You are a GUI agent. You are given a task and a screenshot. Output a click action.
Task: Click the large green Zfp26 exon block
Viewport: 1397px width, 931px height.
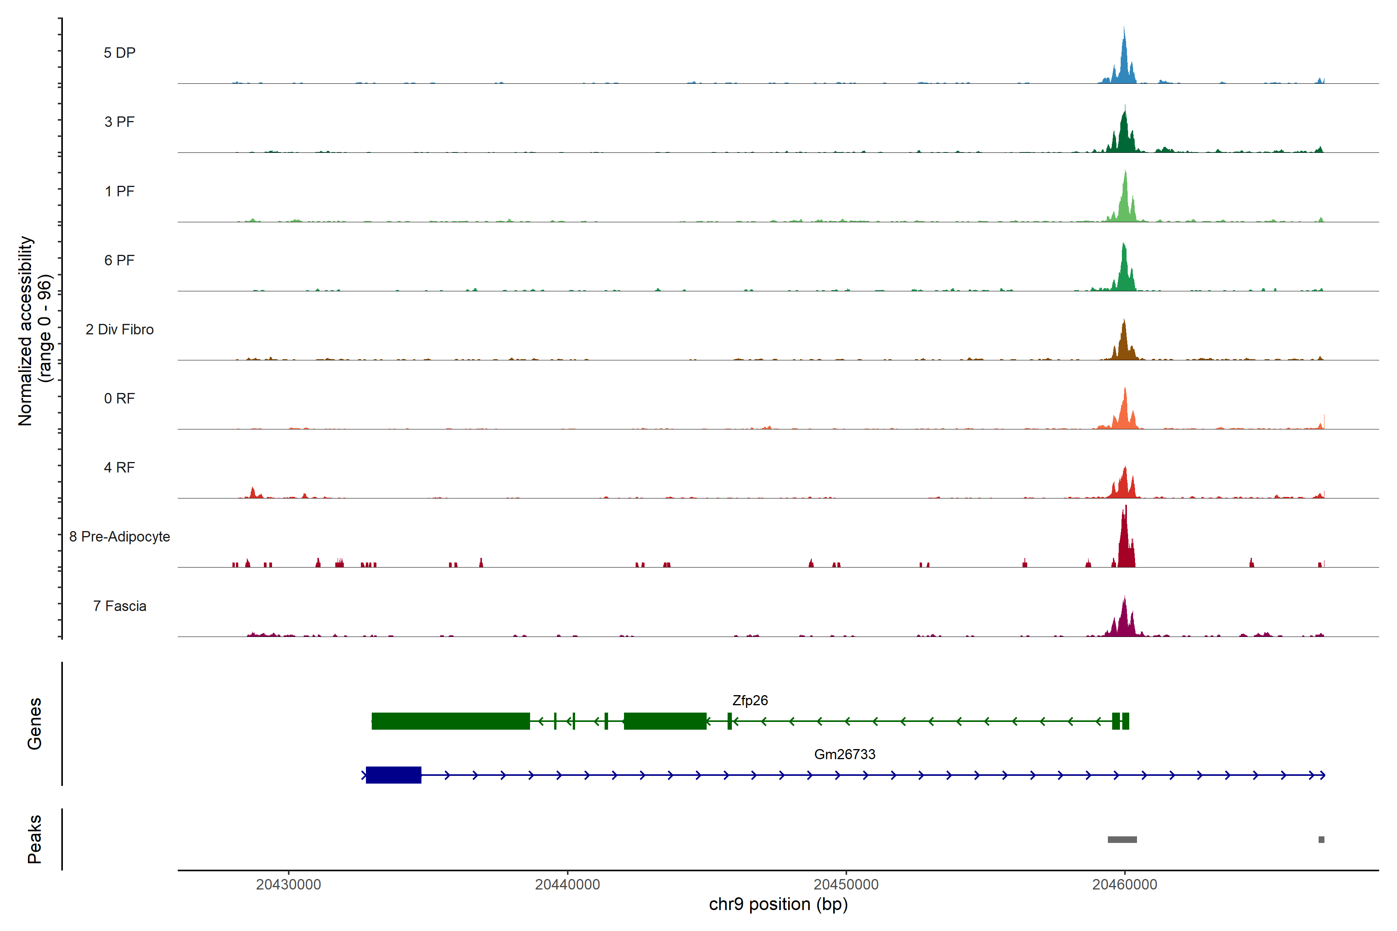click(450, 721)
